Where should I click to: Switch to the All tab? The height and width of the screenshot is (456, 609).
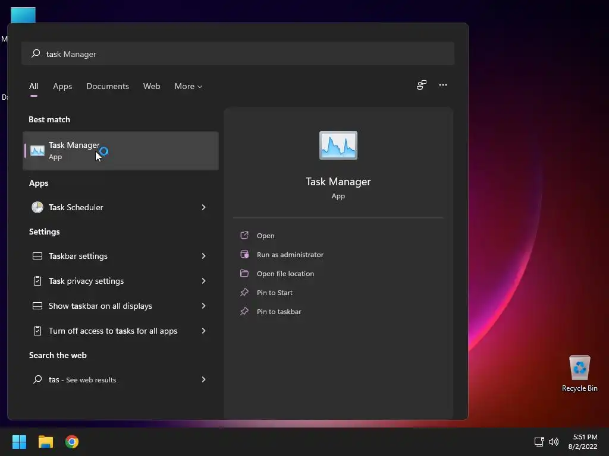(34, 87)
